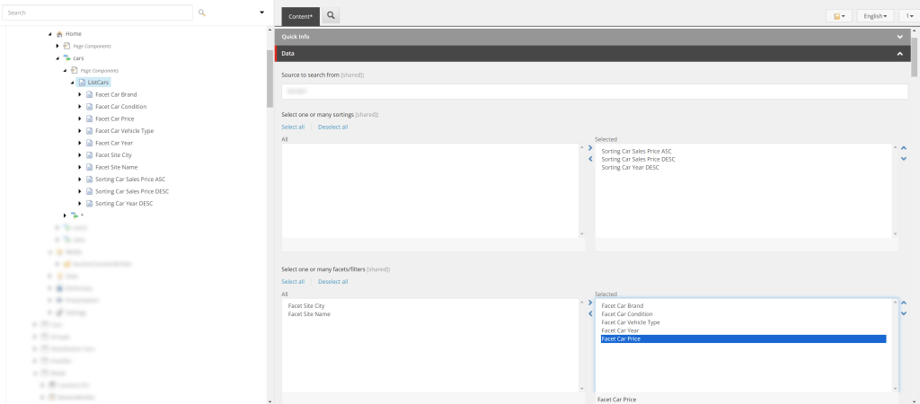Collapse the Data section chevron
The width and height of the screenshot is (920, 404).
click(x=900, y=54)
